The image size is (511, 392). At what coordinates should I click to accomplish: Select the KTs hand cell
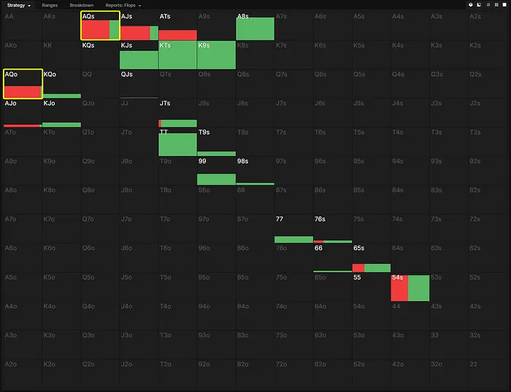click(x=177, y=55)
